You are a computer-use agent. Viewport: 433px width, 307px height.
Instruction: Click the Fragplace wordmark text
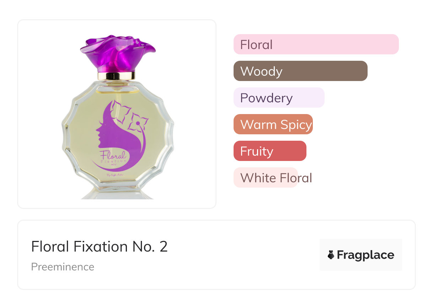click(365, 255)
